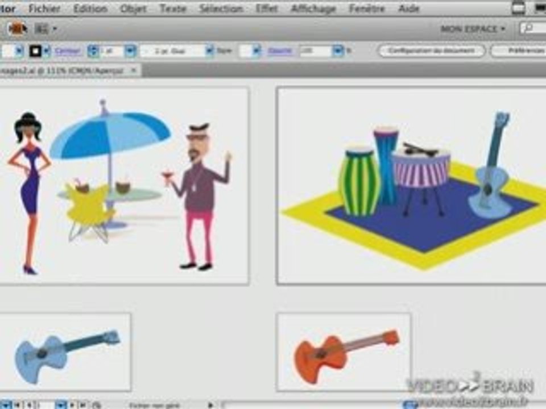546x409 pixels.
Task: Click the search field in application bar
Action: pos(533,28)
